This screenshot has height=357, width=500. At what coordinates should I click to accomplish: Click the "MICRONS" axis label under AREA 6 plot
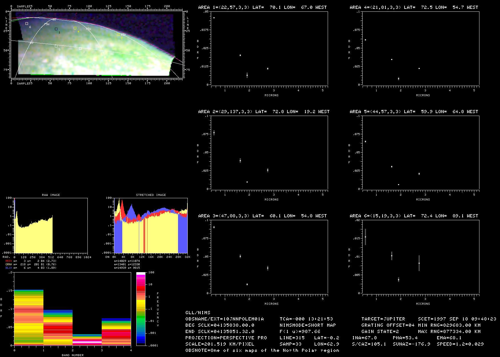tap(423, 304)
